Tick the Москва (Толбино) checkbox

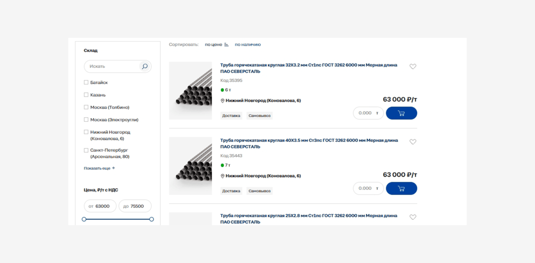(86, 107)
